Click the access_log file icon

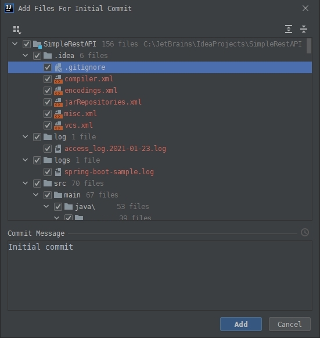pos(58,149)
